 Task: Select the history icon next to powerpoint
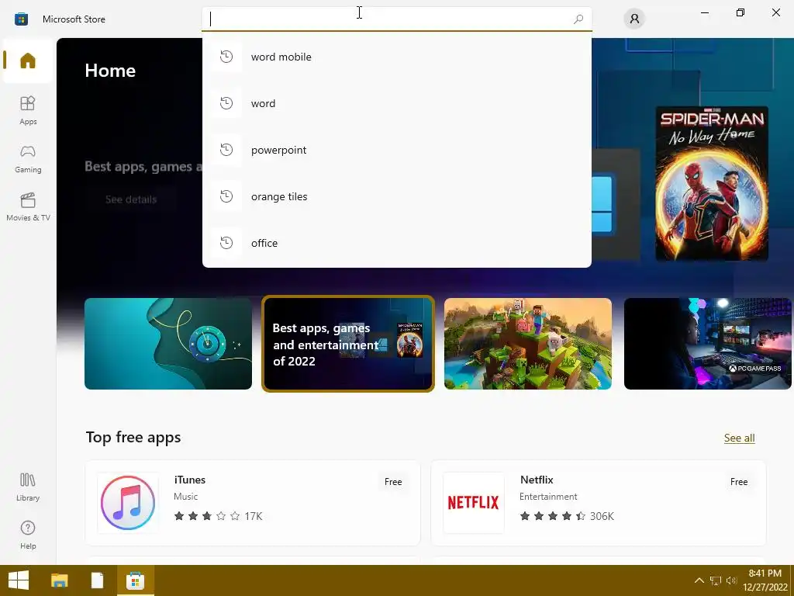pos(226,150)
